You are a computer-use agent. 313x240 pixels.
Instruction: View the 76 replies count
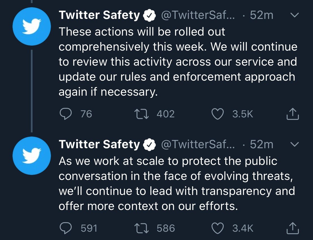86,114
